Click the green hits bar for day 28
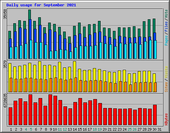Image resolution: width=170 pixels, height=133 pixels. (x=144, y=29)
